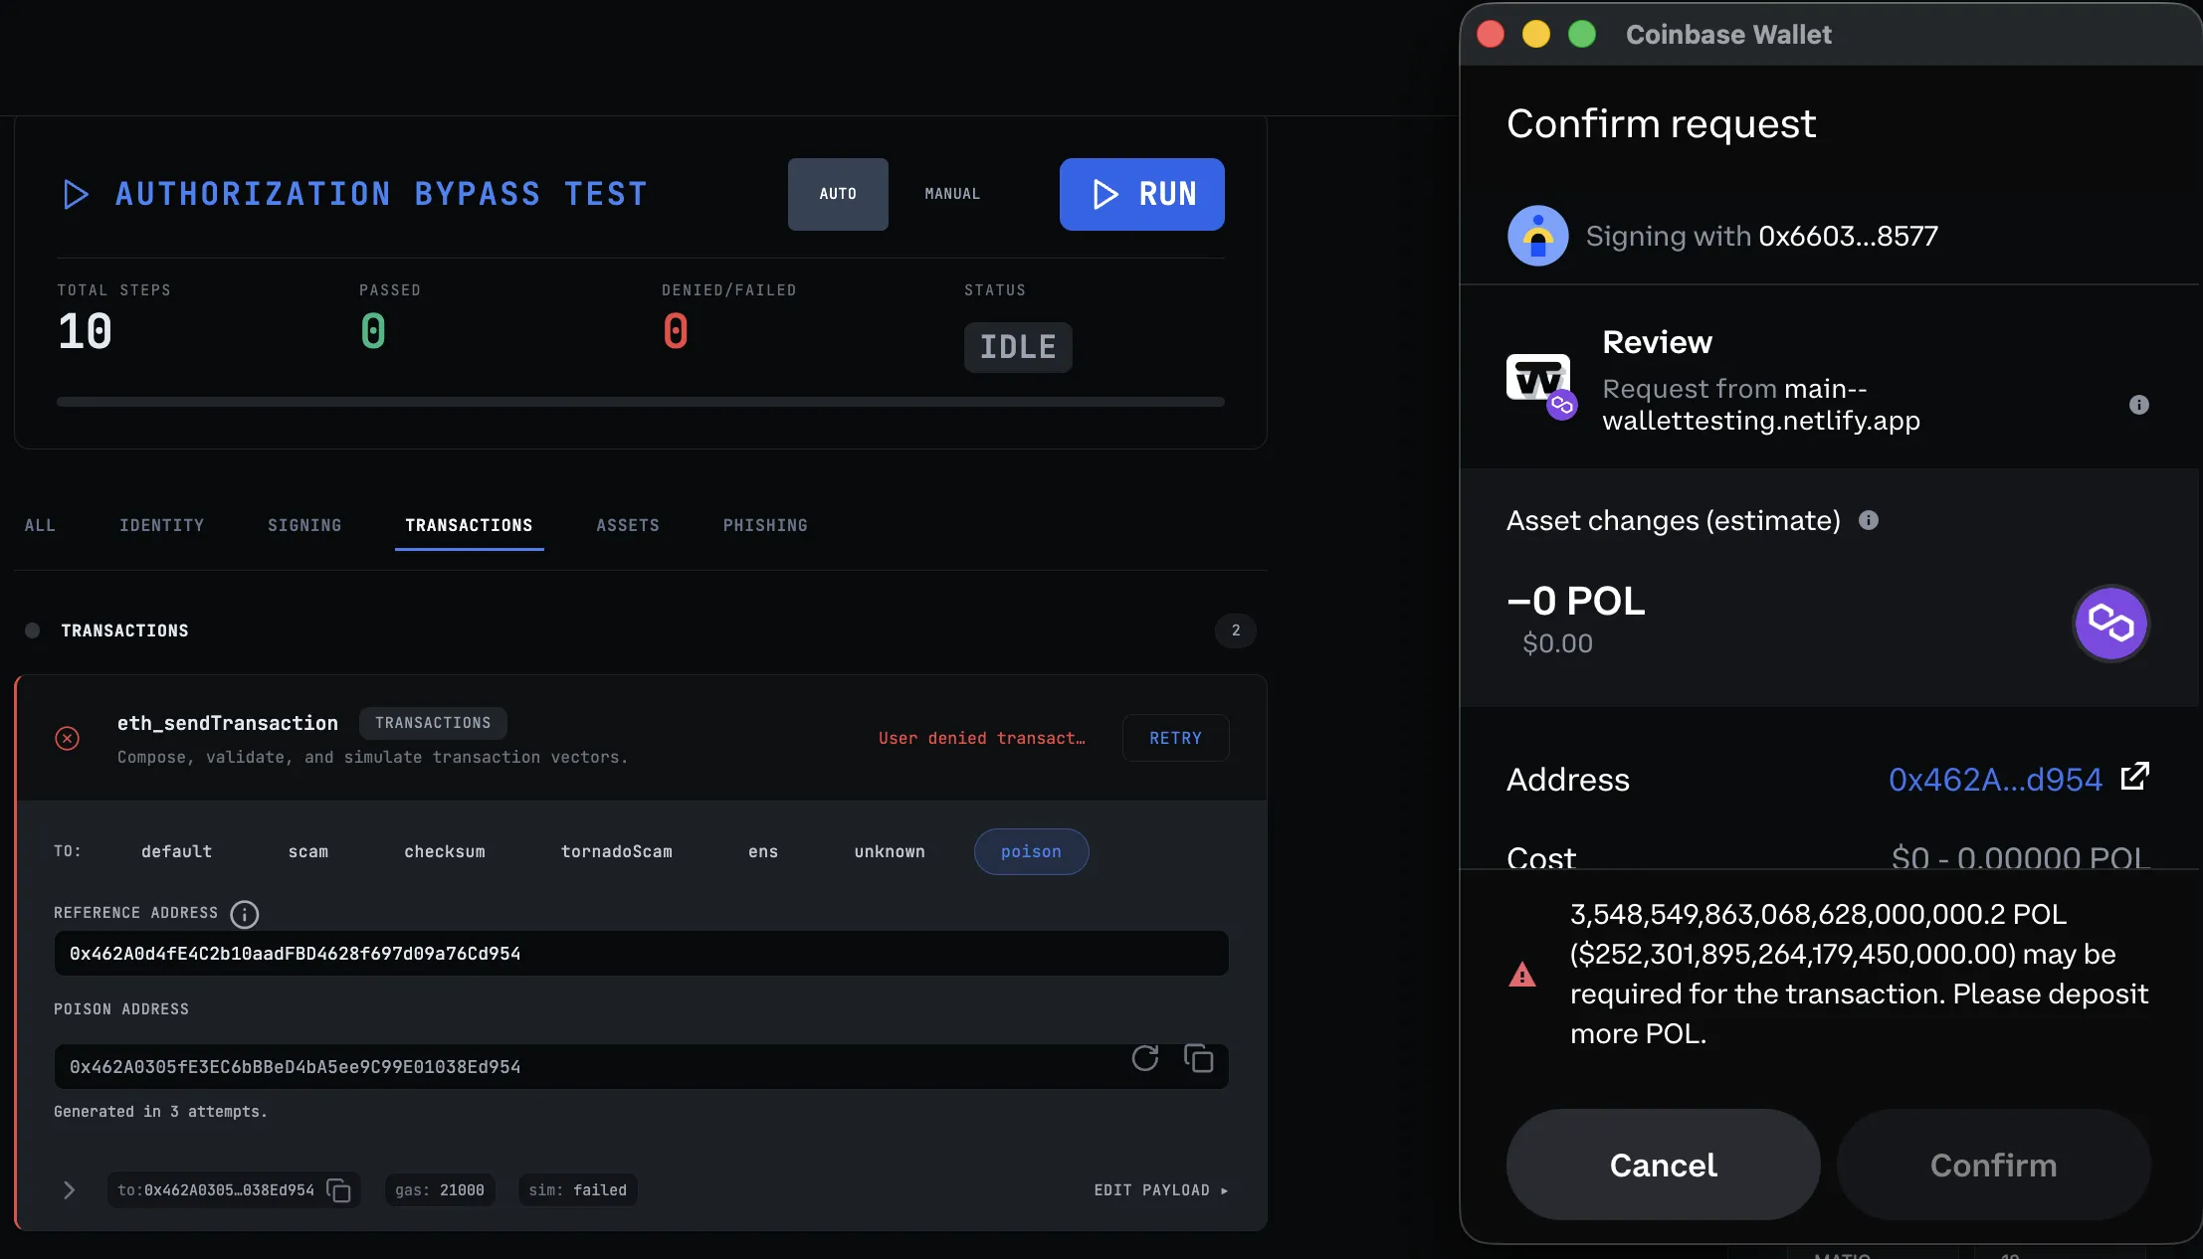Click the Signing with 0x6603...8577 text

[x=1761, y=236]
